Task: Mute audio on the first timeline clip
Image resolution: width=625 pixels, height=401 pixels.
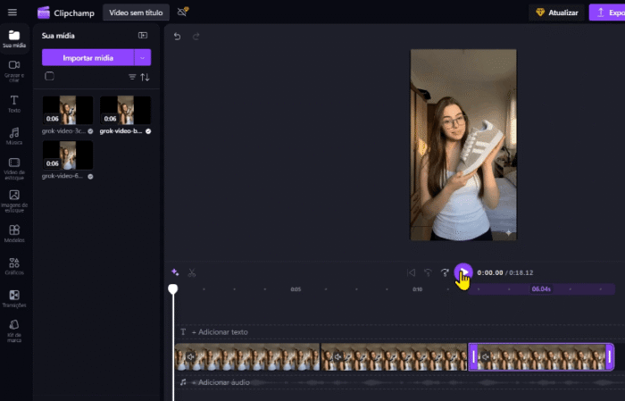Action: [189, 357]
